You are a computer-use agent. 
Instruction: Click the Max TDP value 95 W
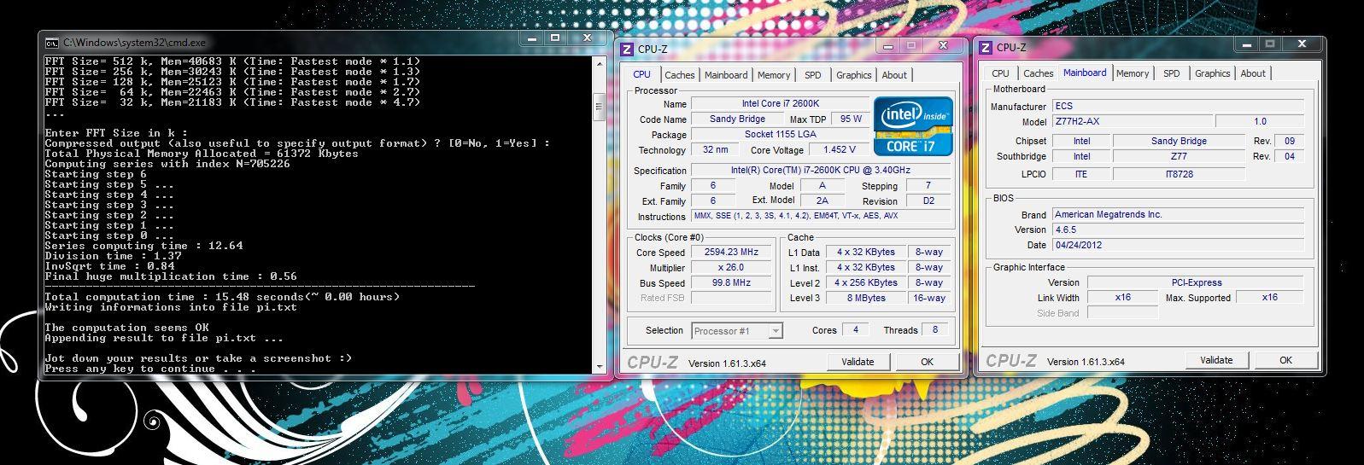pyautogui.click(x=851, y=119)
